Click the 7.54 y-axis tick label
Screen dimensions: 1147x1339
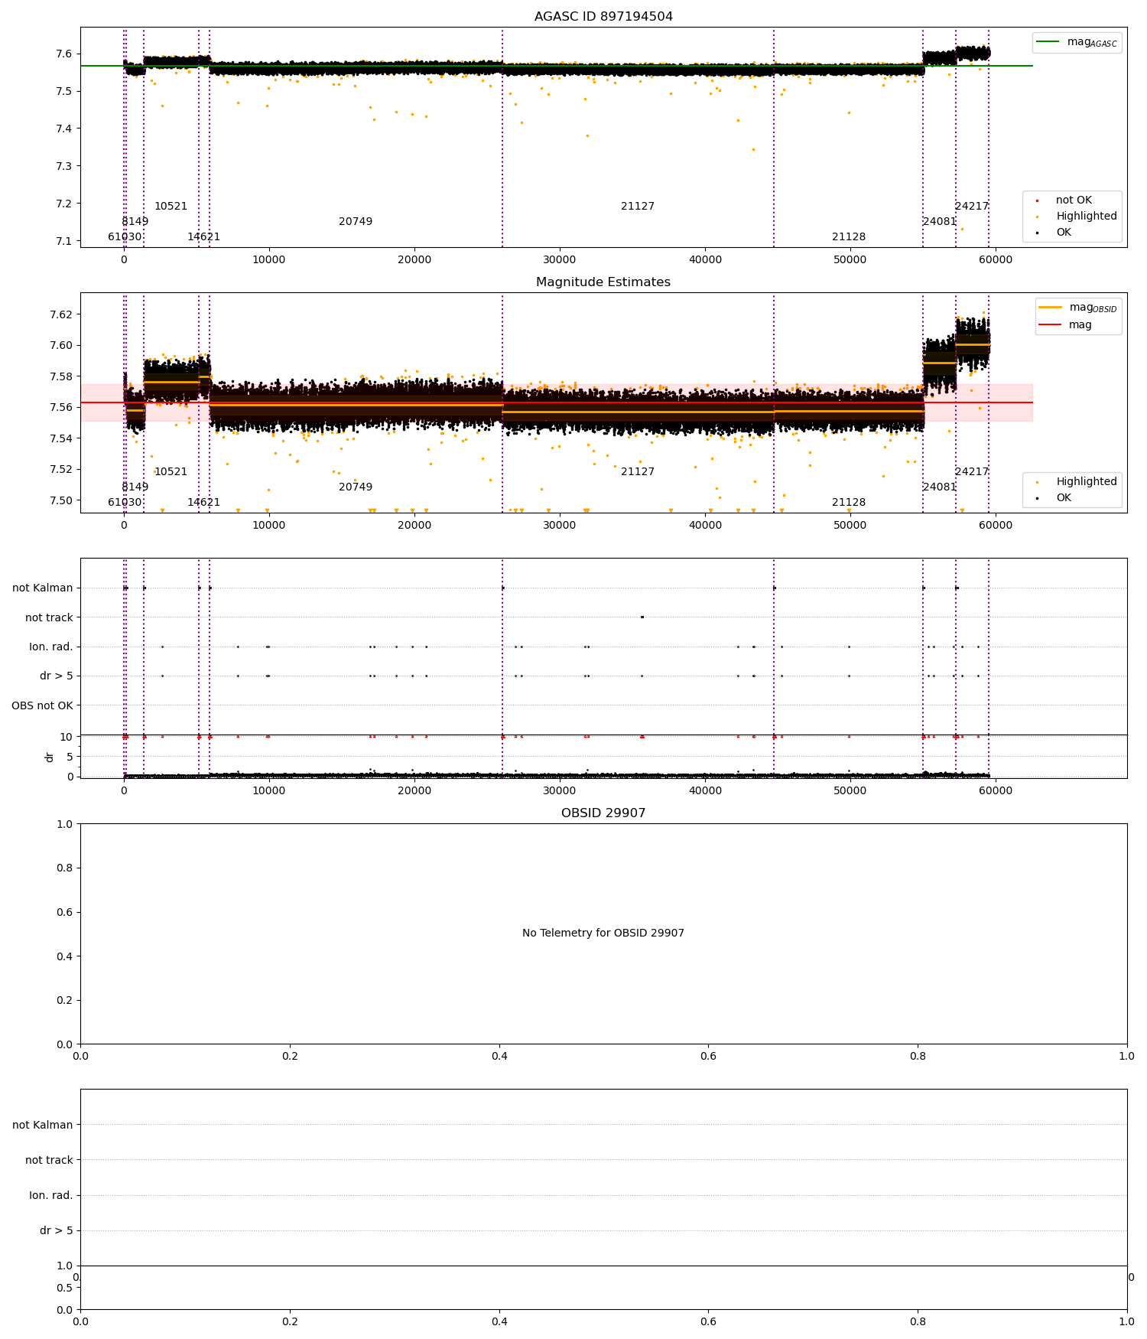[x=60, y=438]
